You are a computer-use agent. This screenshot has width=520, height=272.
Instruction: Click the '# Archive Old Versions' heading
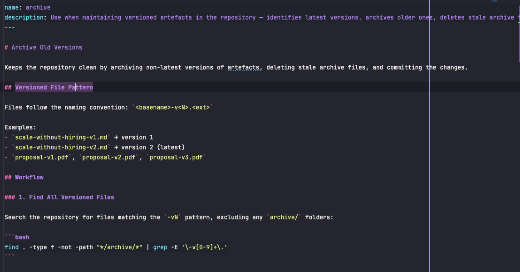coord(43,47)
